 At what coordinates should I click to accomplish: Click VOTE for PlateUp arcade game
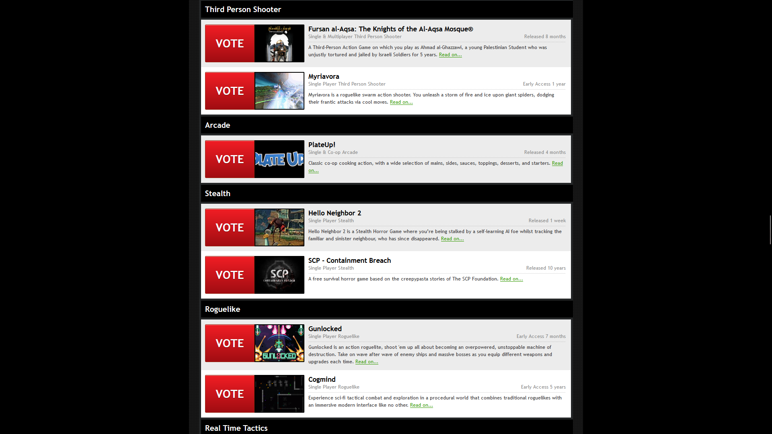pyautogui.click(x=230, y=159)
